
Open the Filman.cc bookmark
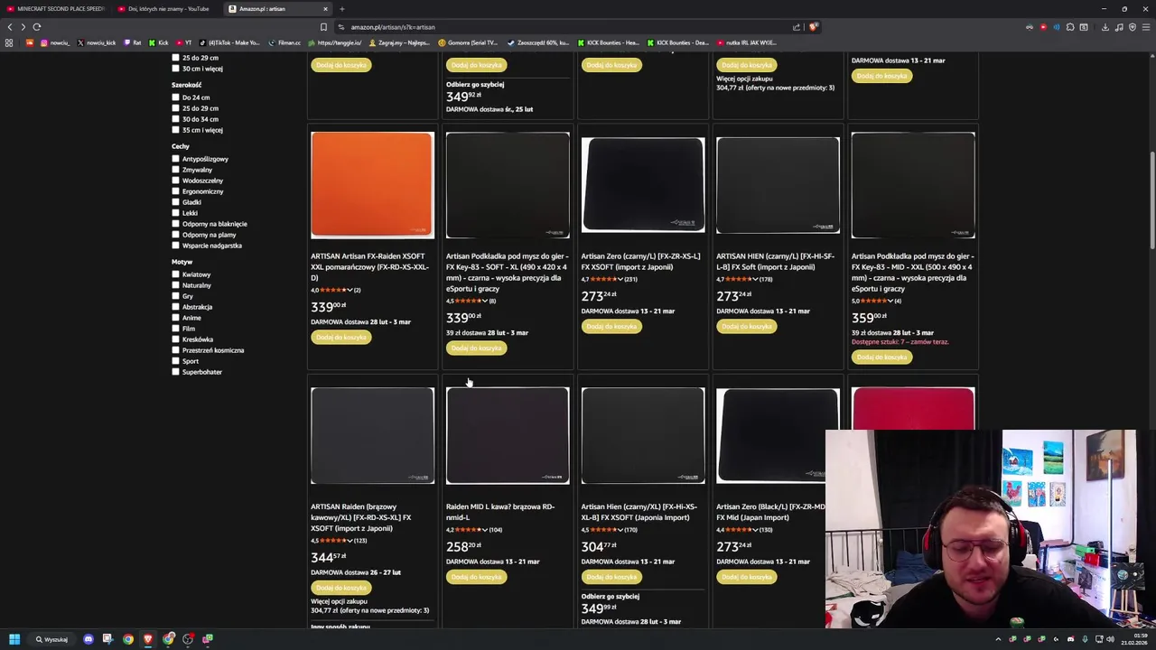[x=285, y=42]
